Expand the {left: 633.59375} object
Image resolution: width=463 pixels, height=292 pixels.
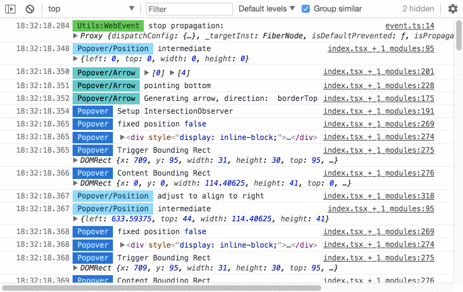pyautogui.click(x=75, y=219)
